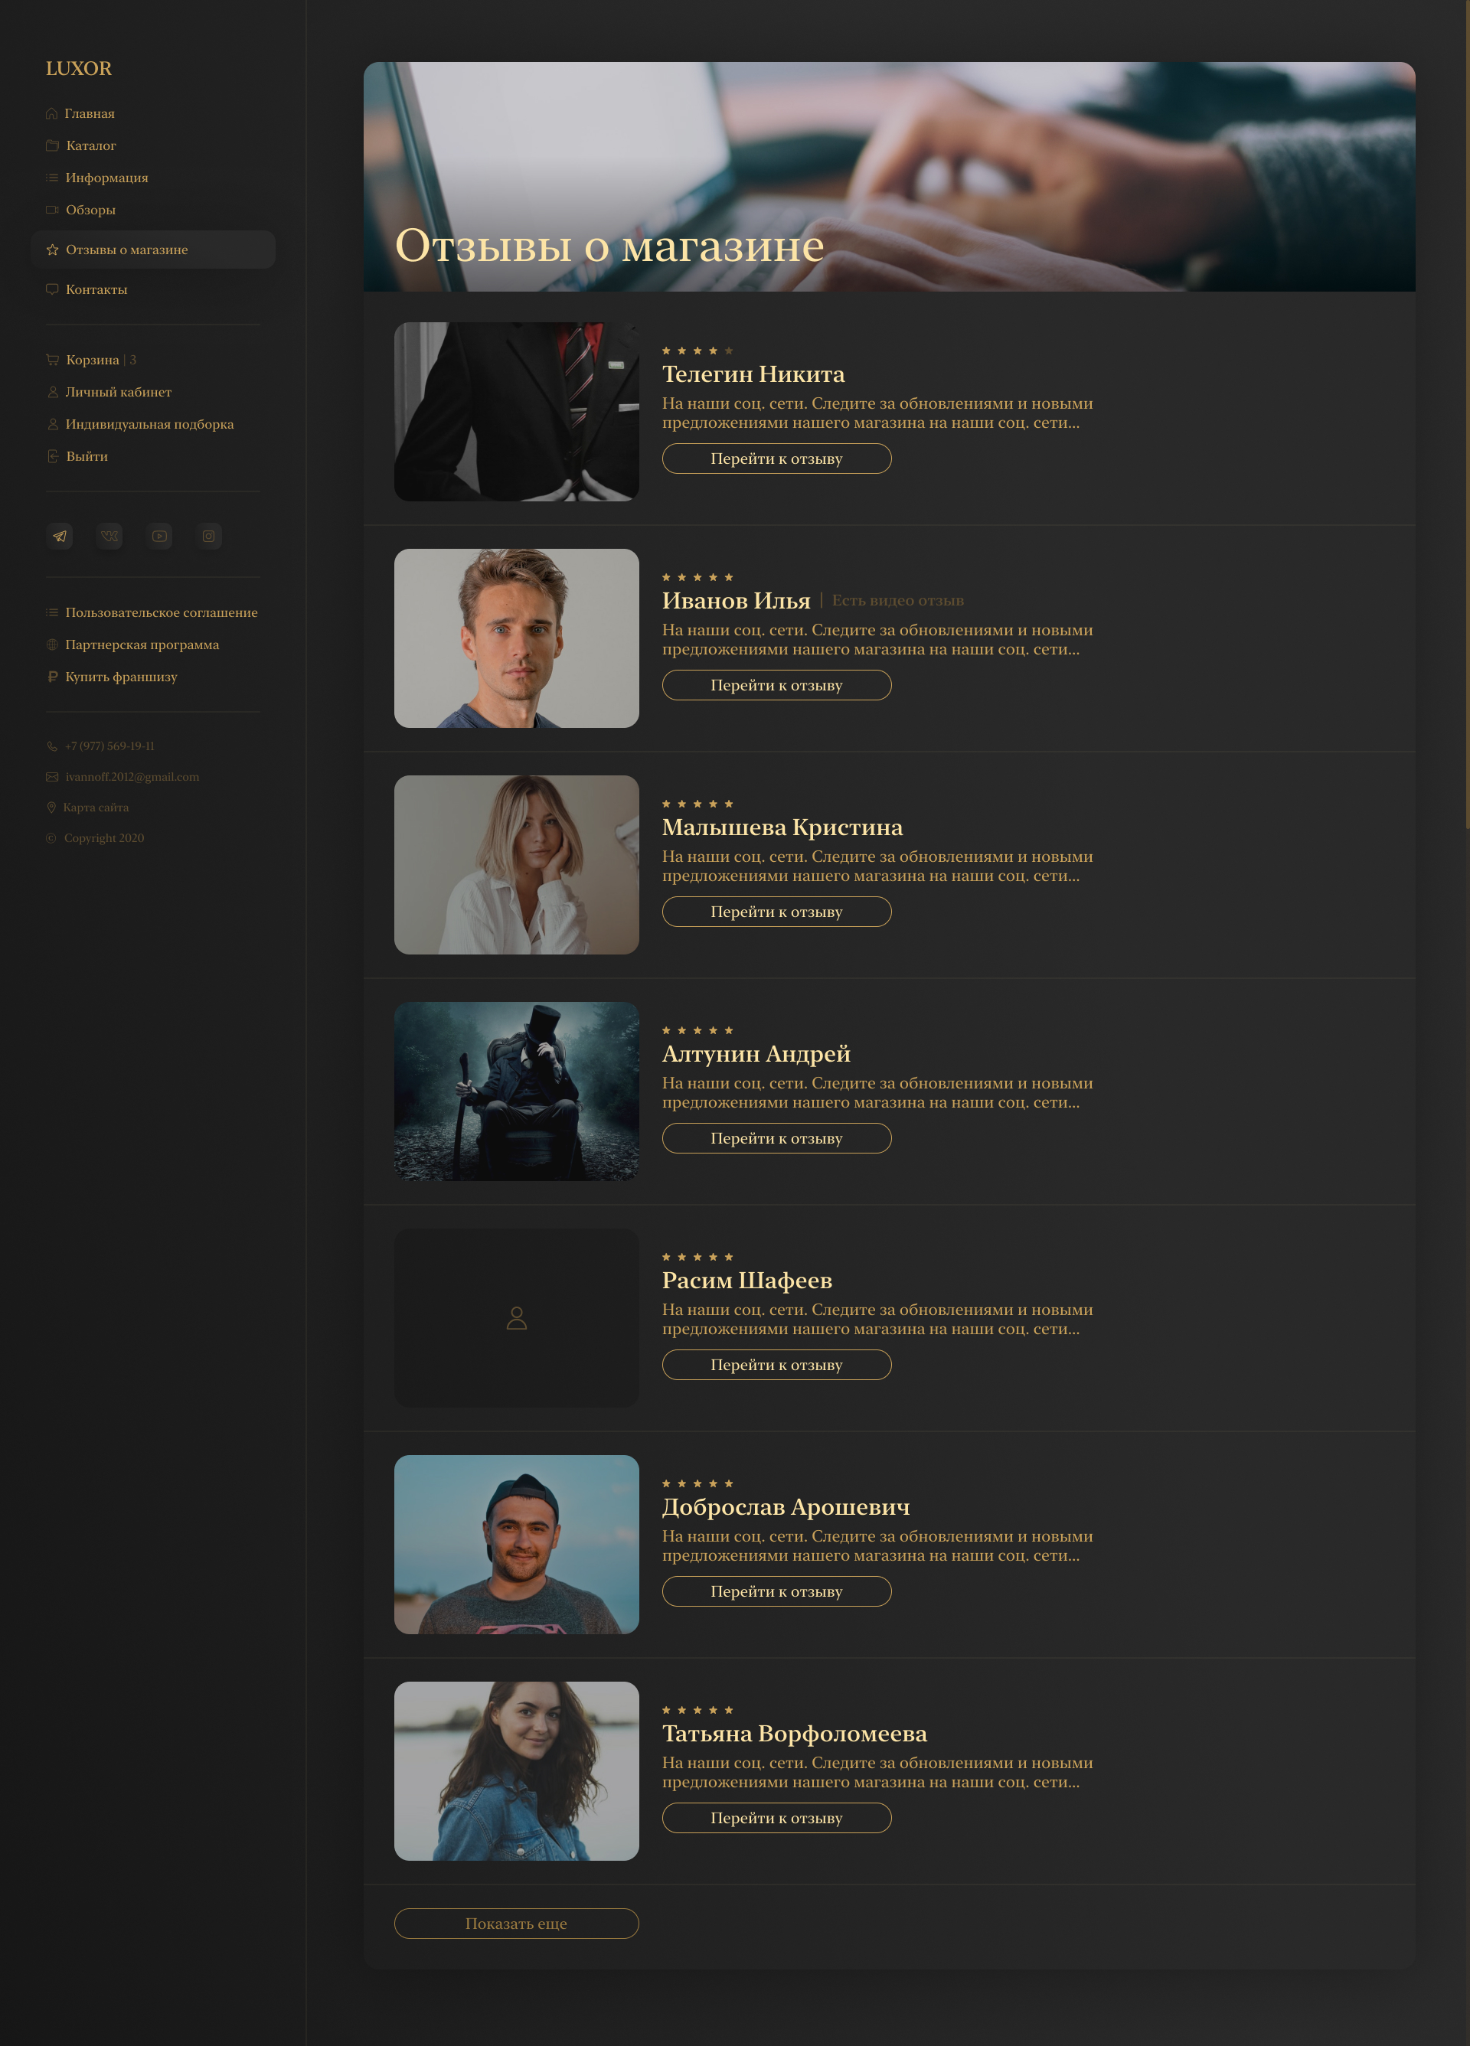This screenshot has width=1470, height=2046.
Task: Click the list icon beside Пользовательское соглашение
Action: [51, 612]
